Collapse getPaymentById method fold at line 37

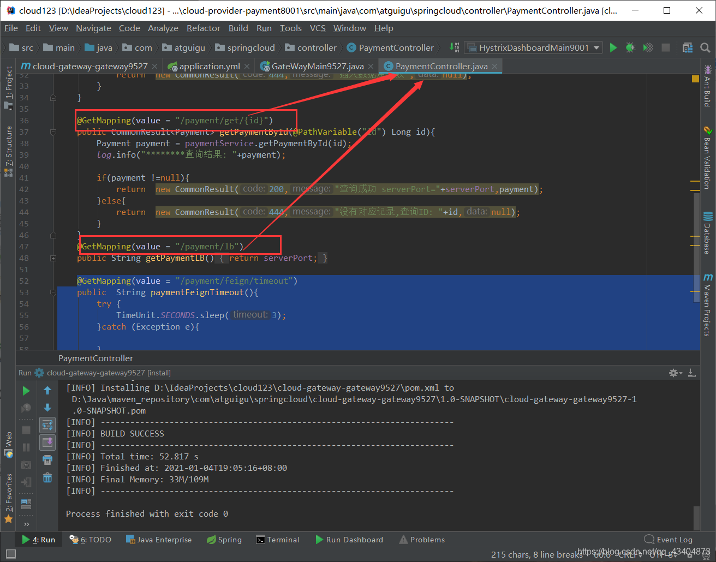click(53, 132)
